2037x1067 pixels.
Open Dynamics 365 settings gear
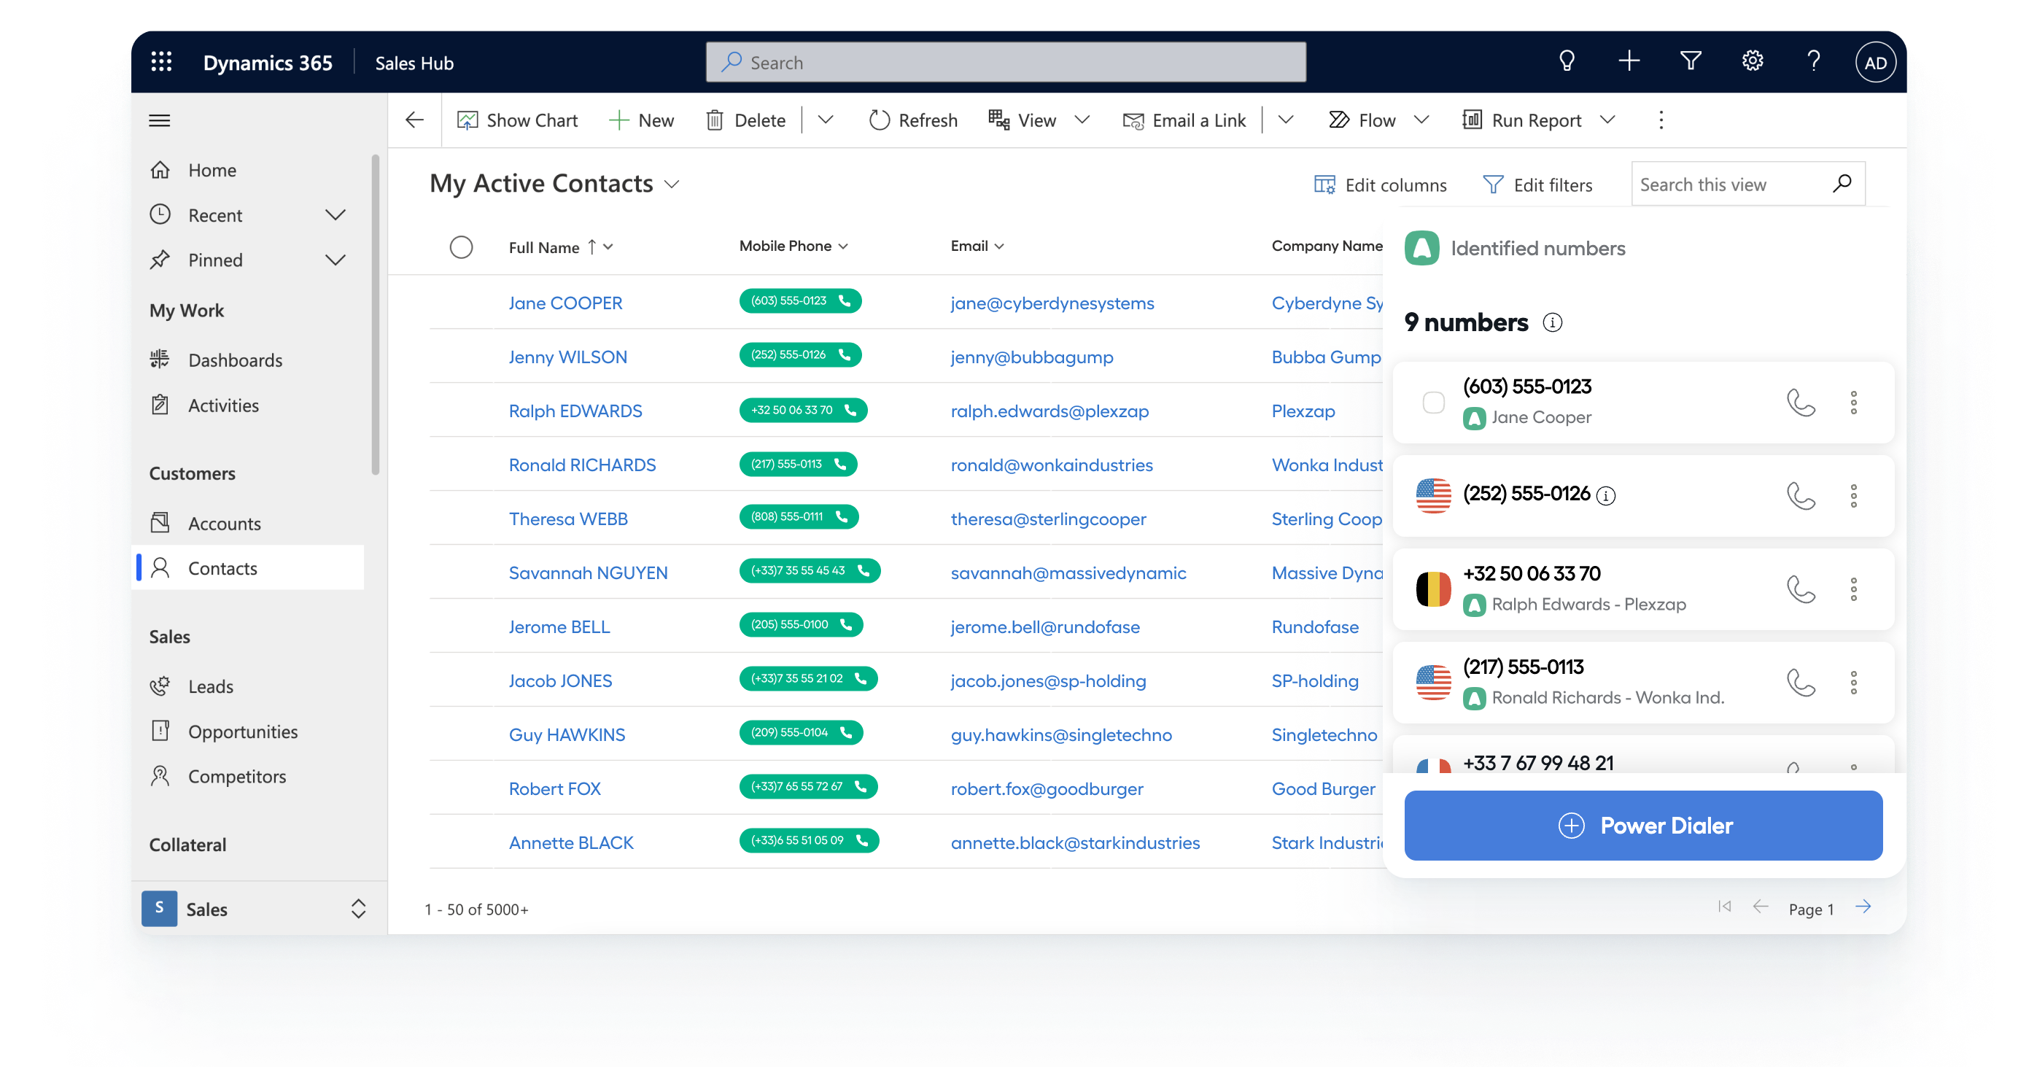(1752, 61)
